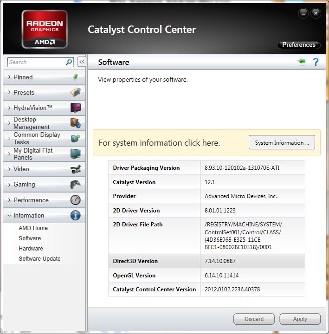329x334 pixels.
Task: Open help with the question mark icon
Action: click(316, 62)
